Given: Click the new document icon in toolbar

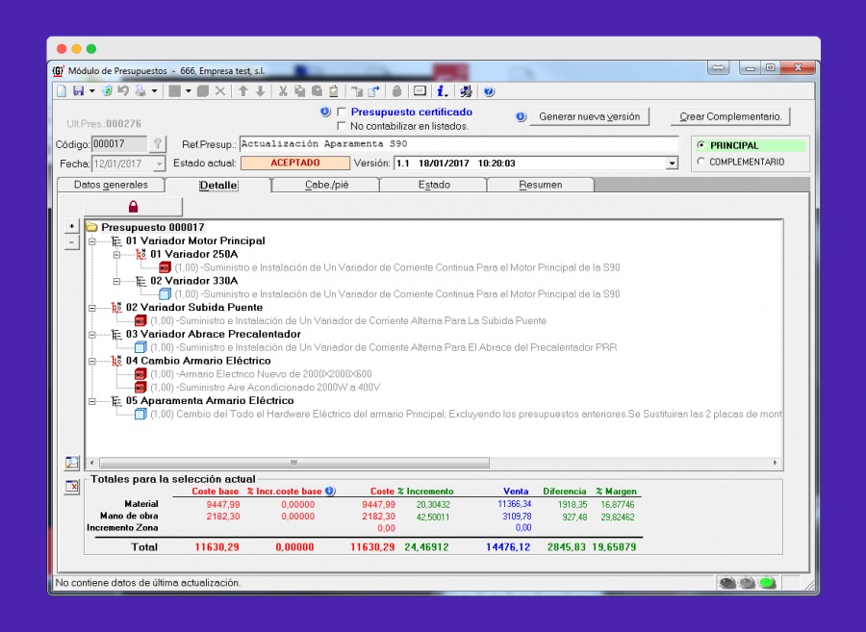Looking at the screenshot, I should pyautogui.click(x=62, y=91).
